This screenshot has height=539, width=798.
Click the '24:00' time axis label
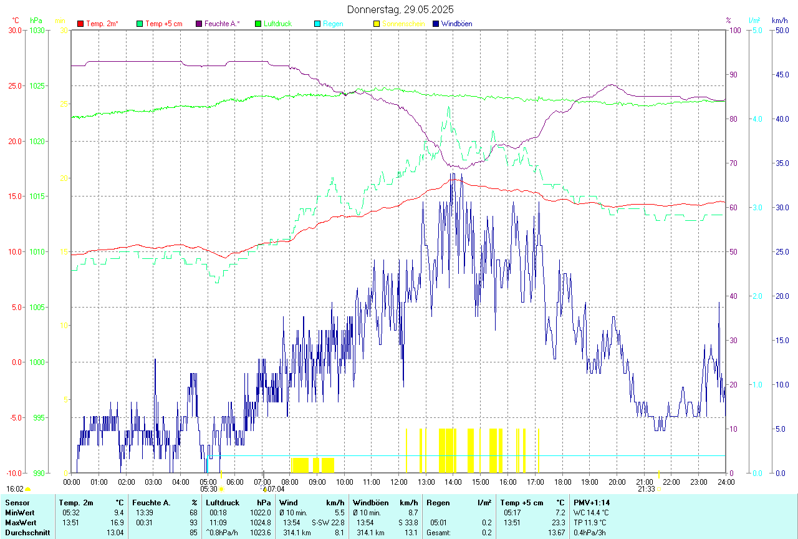[726, 482]
